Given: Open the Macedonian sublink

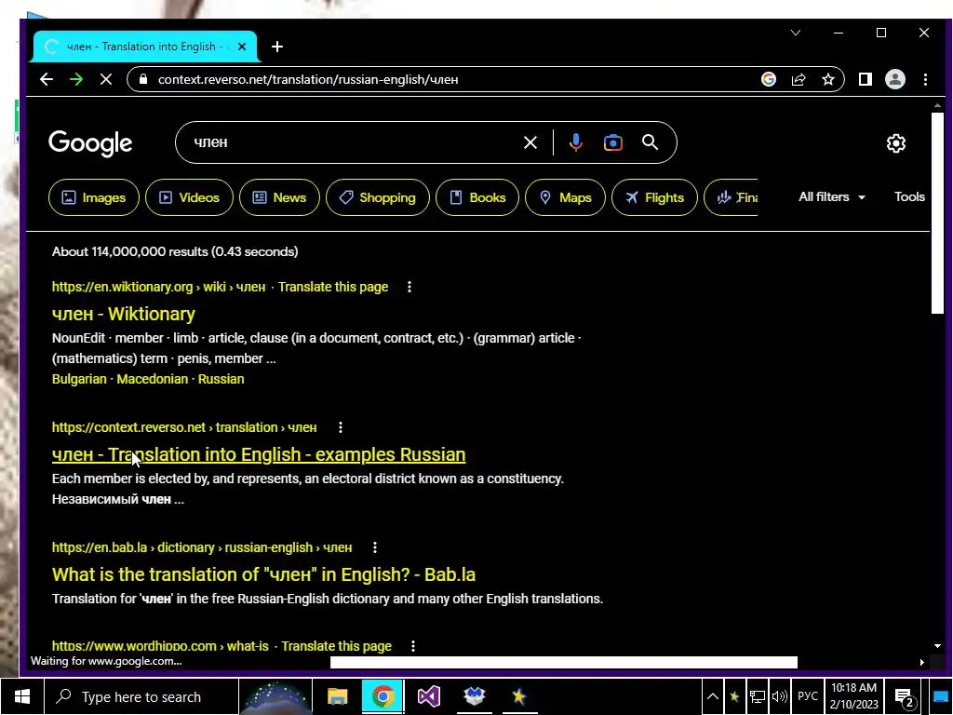Looking at the screenshot, I should pyautogui.click(x=152, y=379).
